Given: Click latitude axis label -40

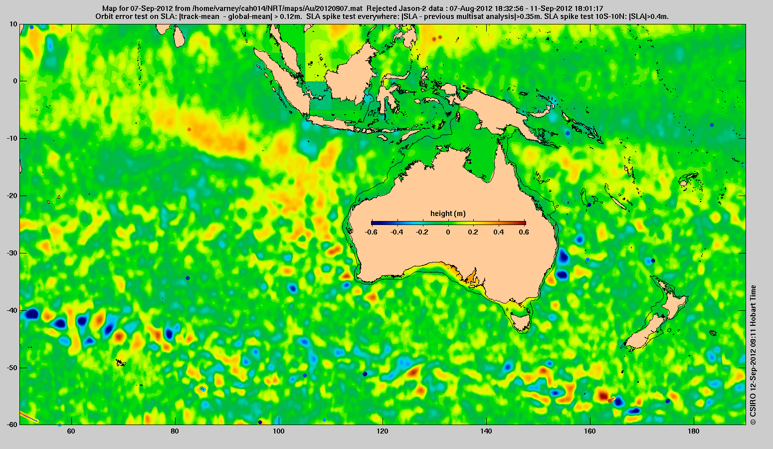Looking at the screenshot, I should [11, 310].
